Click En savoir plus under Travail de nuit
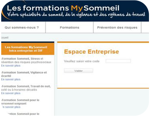Viewport: 152px width, 116px height. (x=11, y=93)
